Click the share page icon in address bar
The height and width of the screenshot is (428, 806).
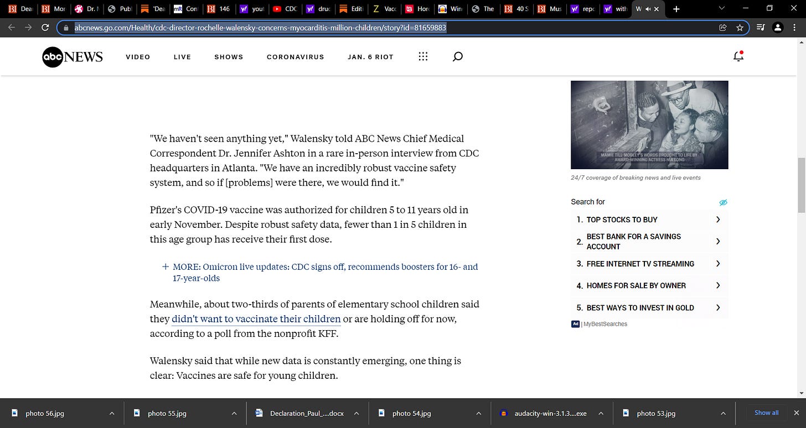coord(722,27)
